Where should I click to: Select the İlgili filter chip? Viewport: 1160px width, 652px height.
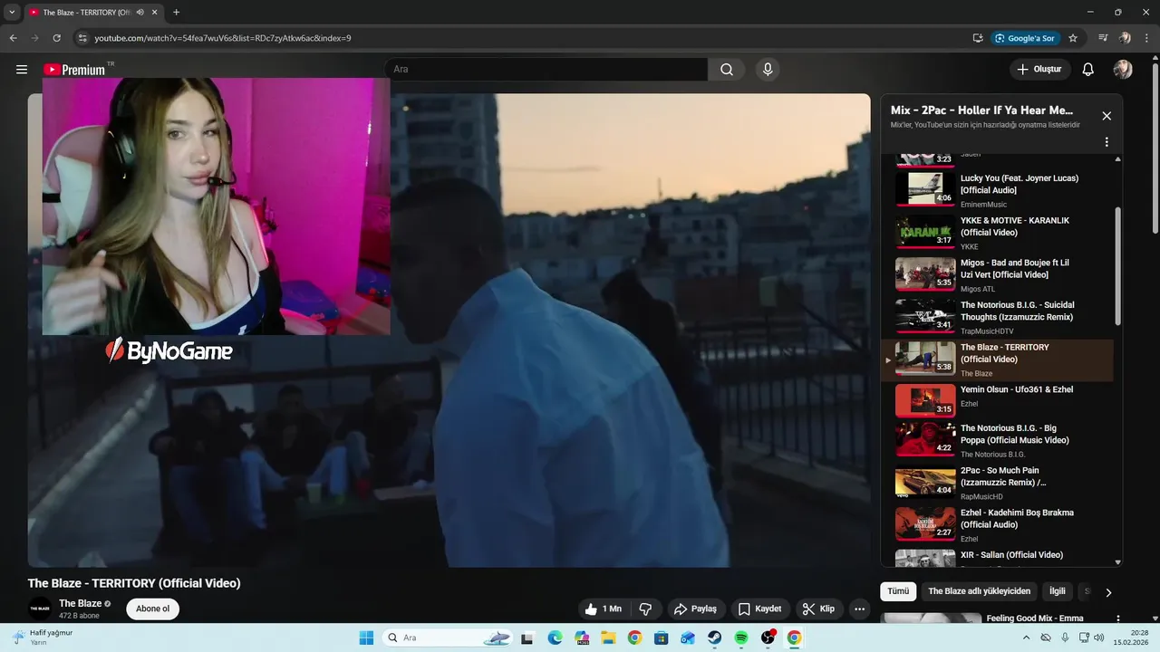coord(1058,591)
